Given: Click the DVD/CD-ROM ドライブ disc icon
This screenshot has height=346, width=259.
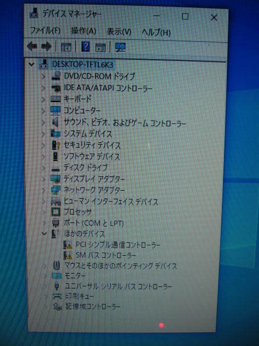Looking at the screenshot, I should pos(56,76).
